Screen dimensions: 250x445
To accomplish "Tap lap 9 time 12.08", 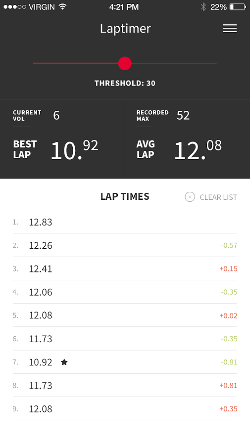I will point(41,409).
